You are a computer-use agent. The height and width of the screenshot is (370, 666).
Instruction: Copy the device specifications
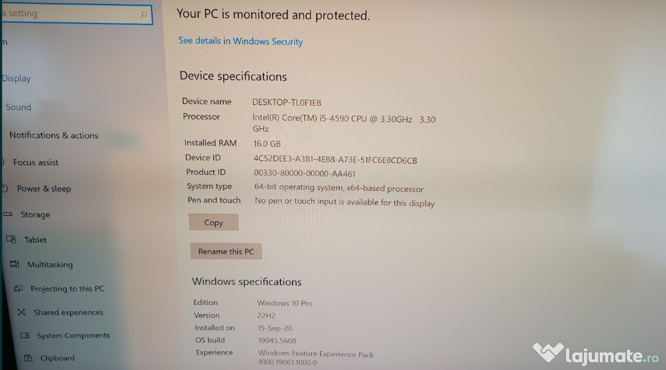213,222
